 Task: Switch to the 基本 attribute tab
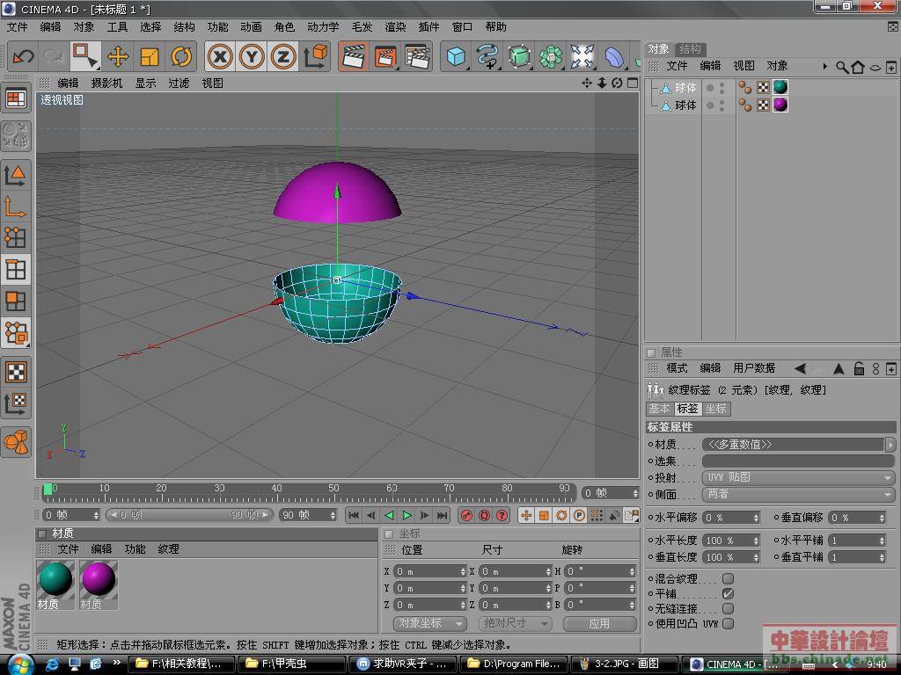[x=659, y=409]
